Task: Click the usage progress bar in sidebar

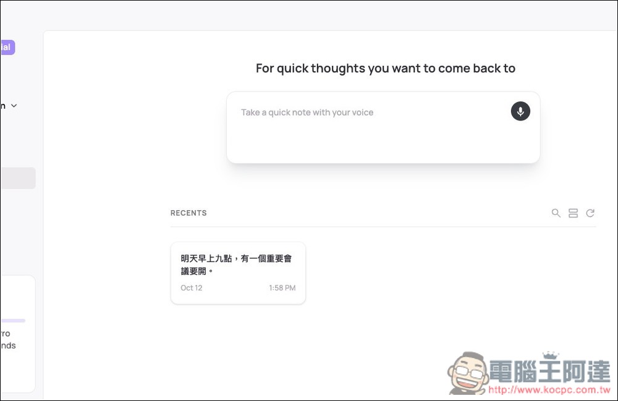Action: pos(12,321)
